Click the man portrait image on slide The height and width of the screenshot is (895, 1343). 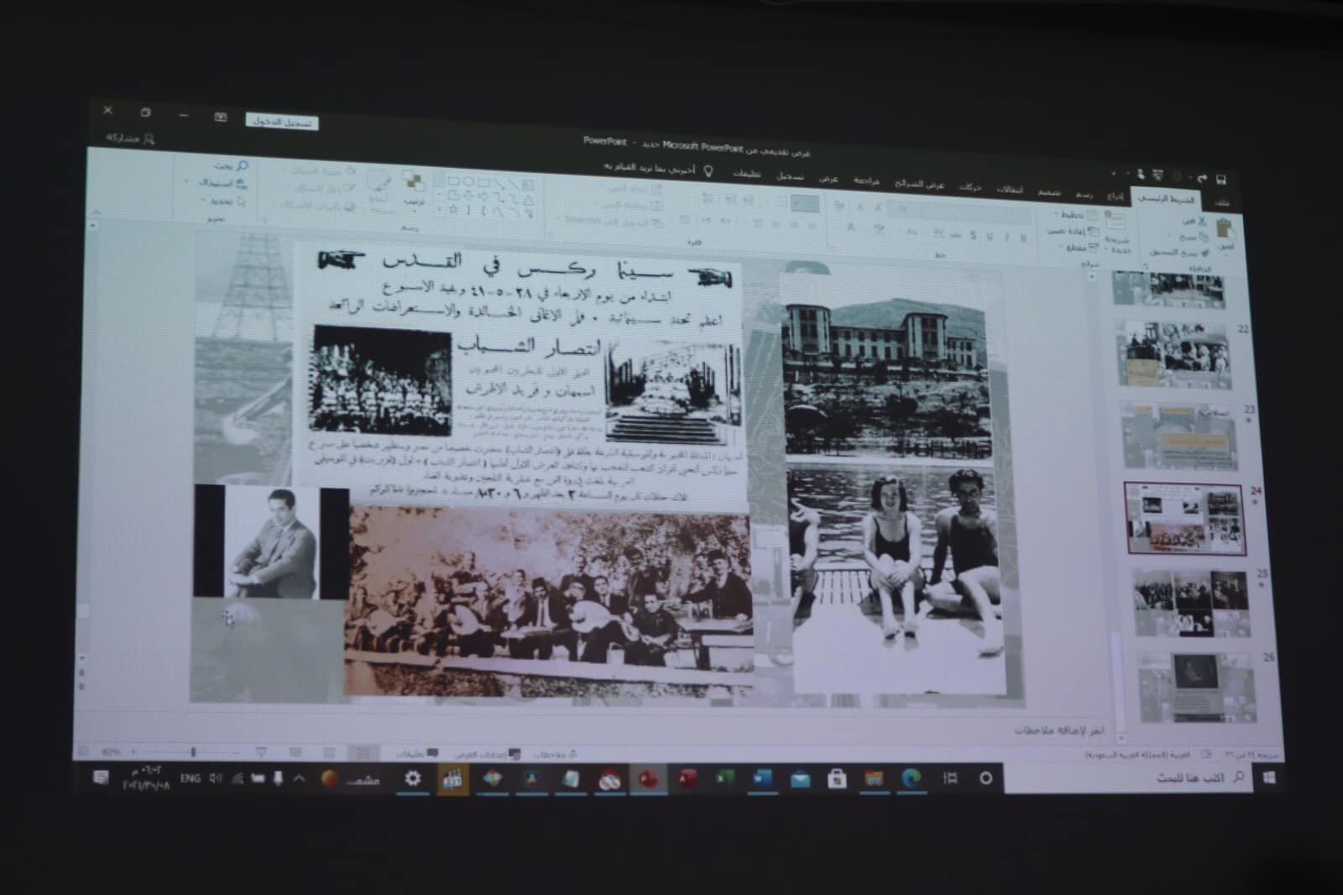pyautogui.click(x=271, y=542)
